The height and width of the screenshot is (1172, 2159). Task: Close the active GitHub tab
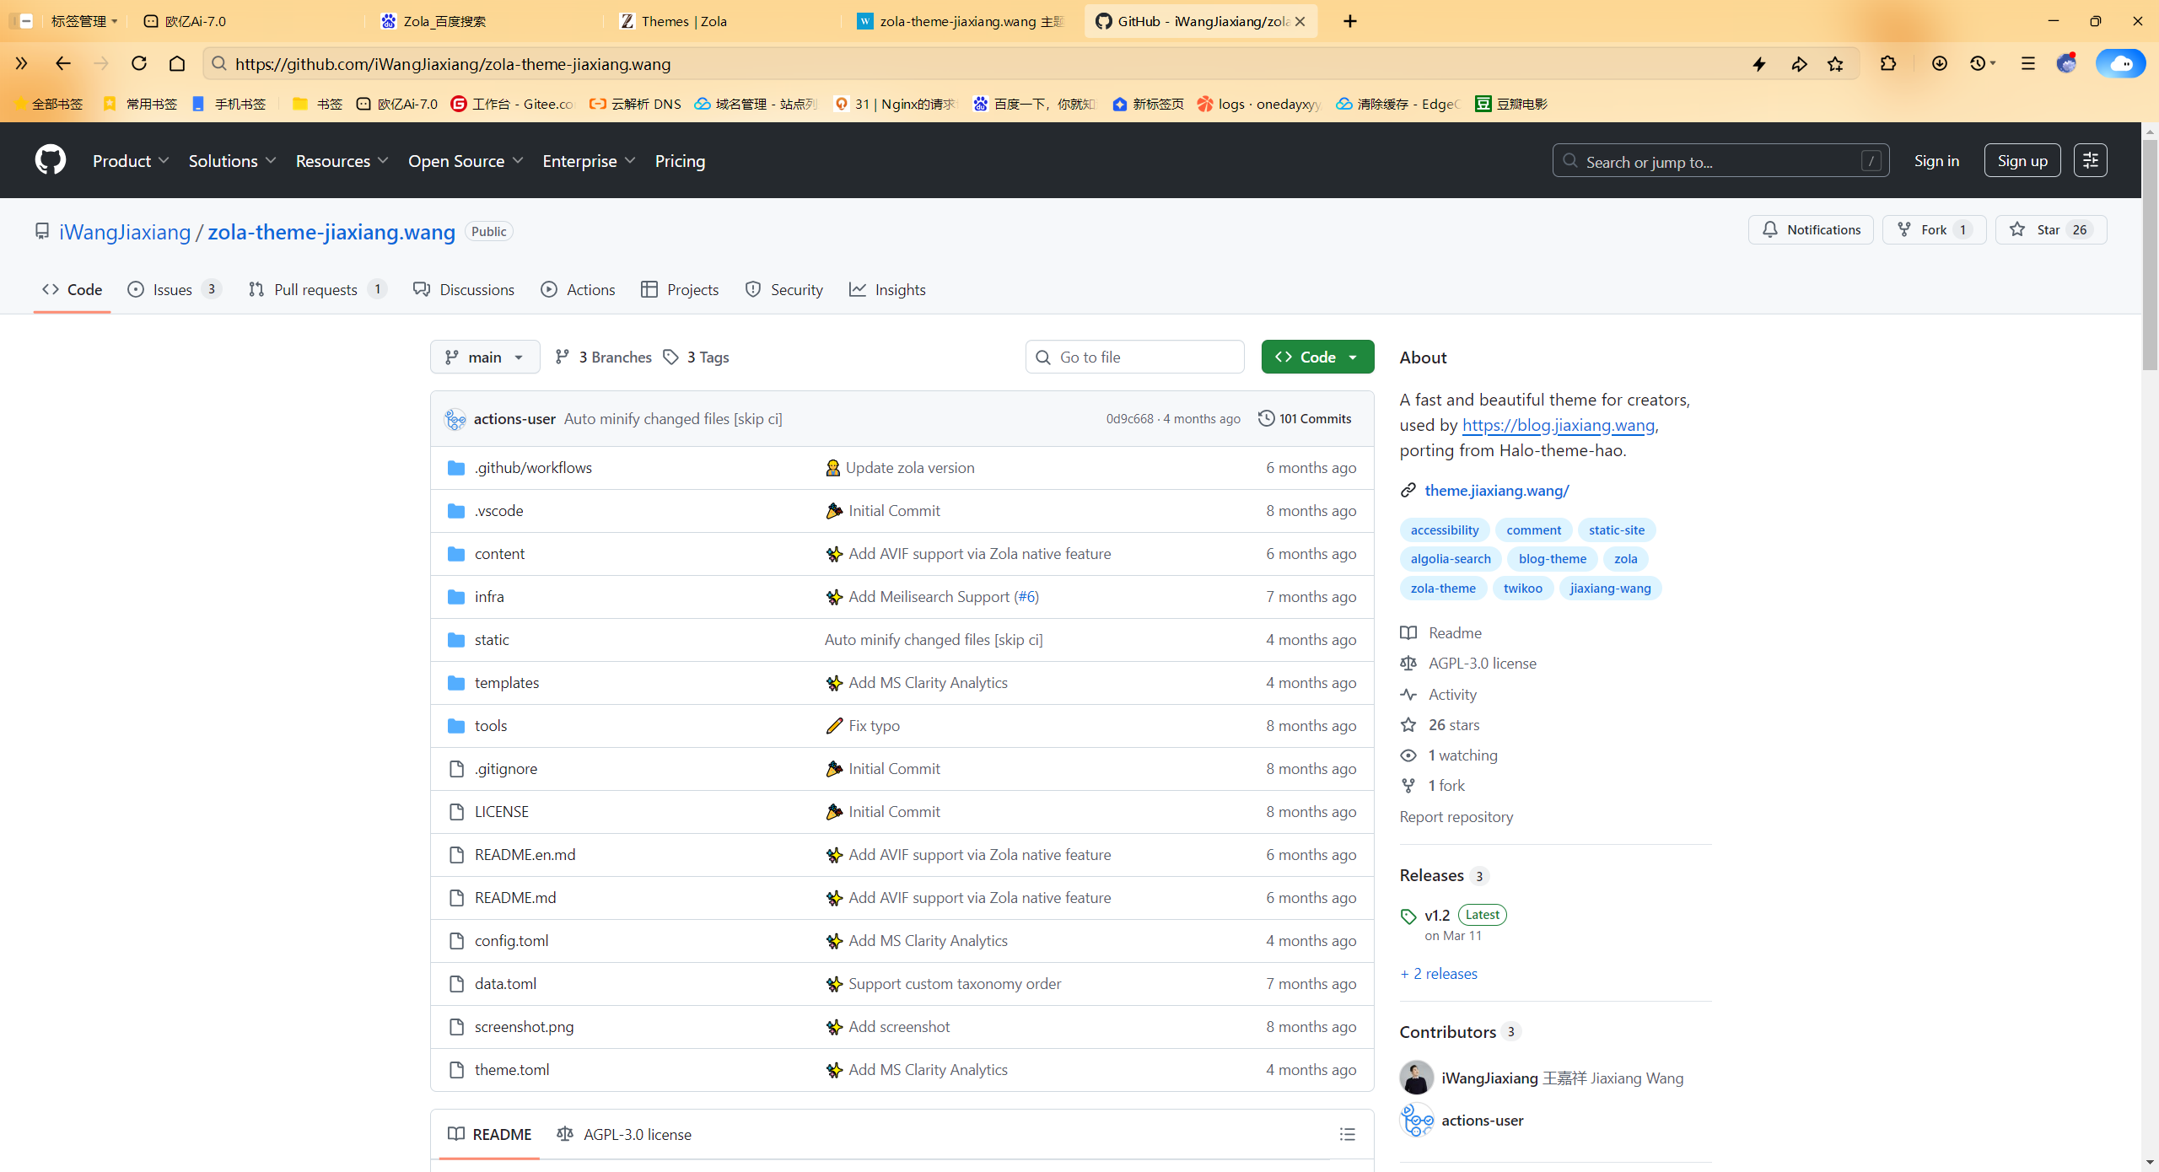click(1300, 21)
